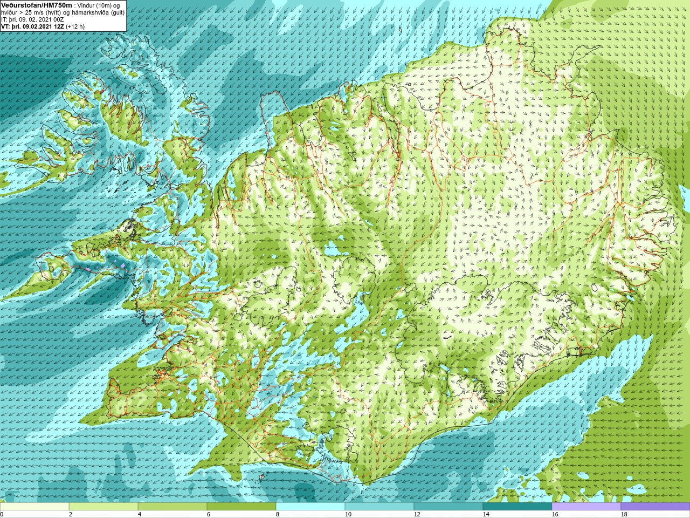Click the "2" label on the color scale

pos(71,514)
